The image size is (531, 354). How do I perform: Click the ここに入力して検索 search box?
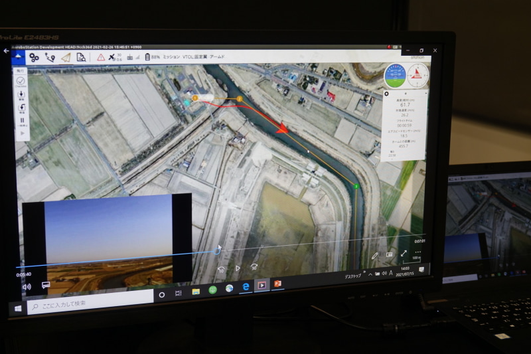(91, 302)
